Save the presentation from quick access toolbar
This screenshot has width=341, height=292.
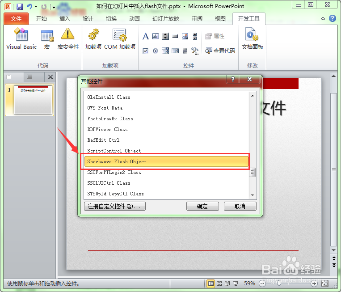20,7
